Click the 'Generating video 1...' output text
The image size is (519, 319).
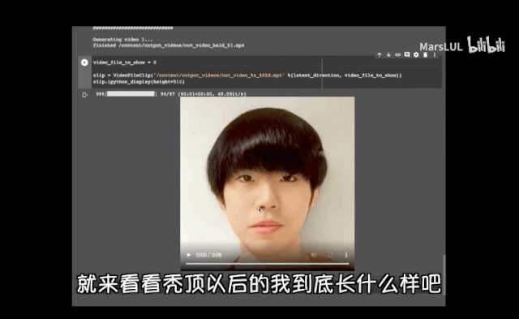tap(122, 40)
